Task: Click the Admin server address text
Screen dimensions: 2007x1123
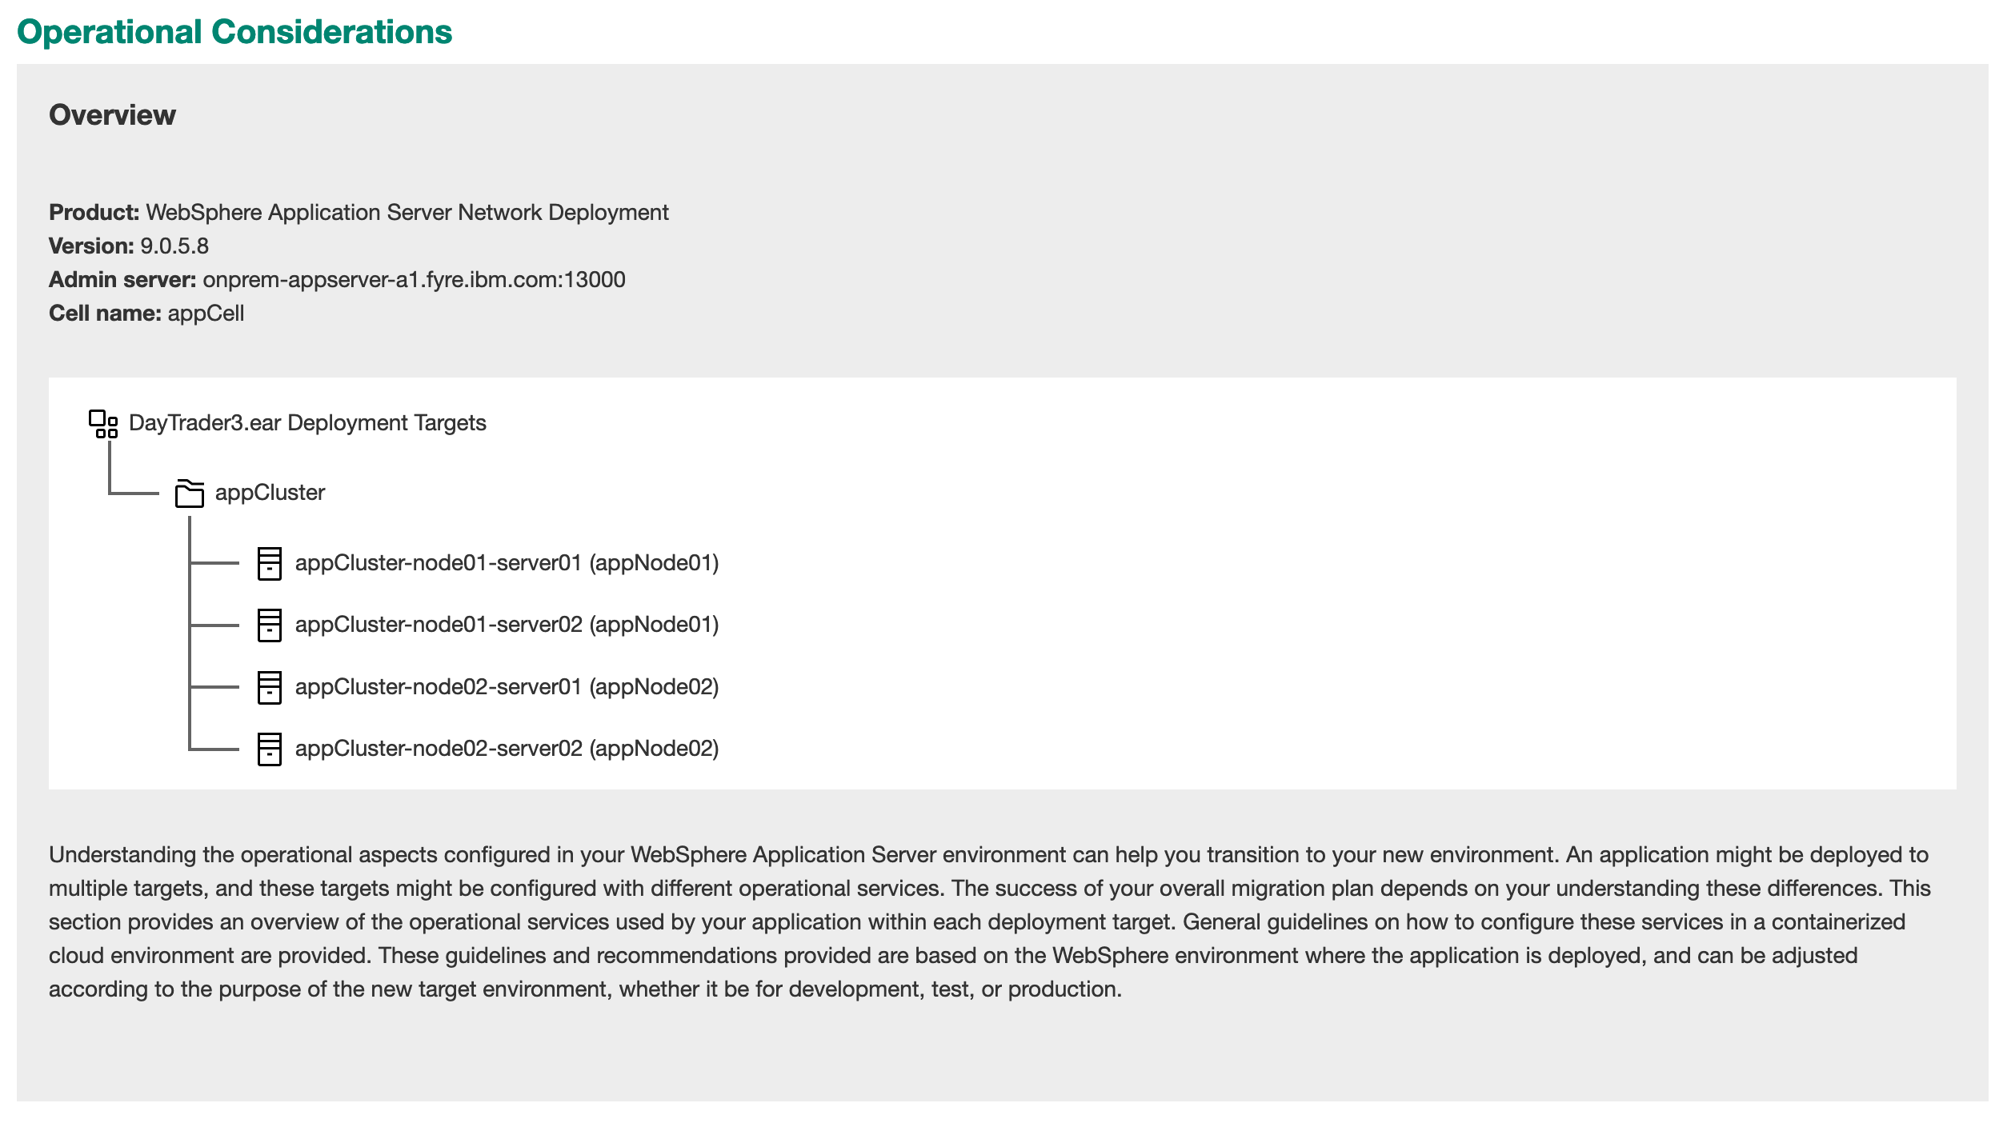Action: tap(415, 280)
